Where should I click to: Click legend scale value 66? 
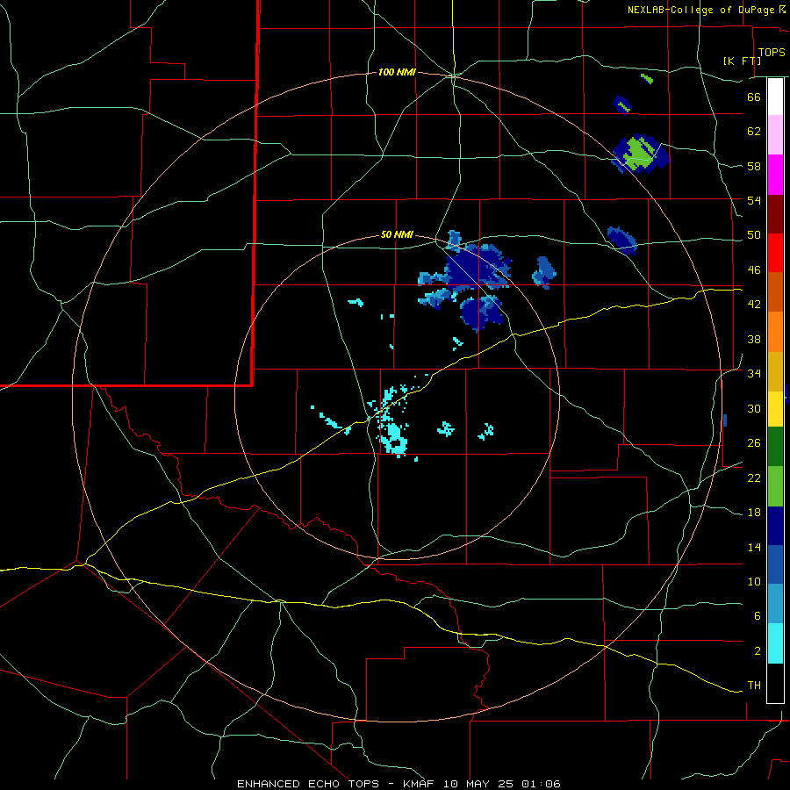point(754,97)
